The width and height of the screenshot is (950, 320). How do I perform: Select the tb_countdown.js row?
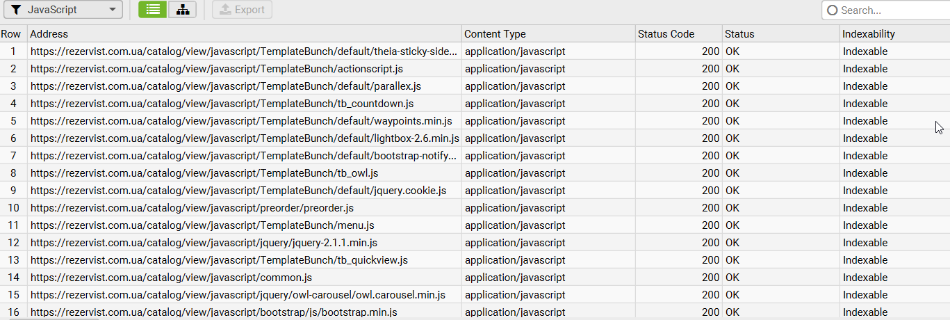click(x=222, y=104)
